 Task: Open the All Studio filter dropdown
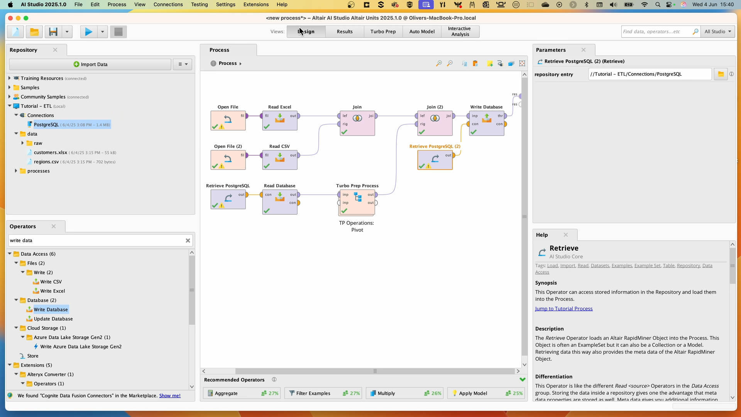click(x=718, y=31)
